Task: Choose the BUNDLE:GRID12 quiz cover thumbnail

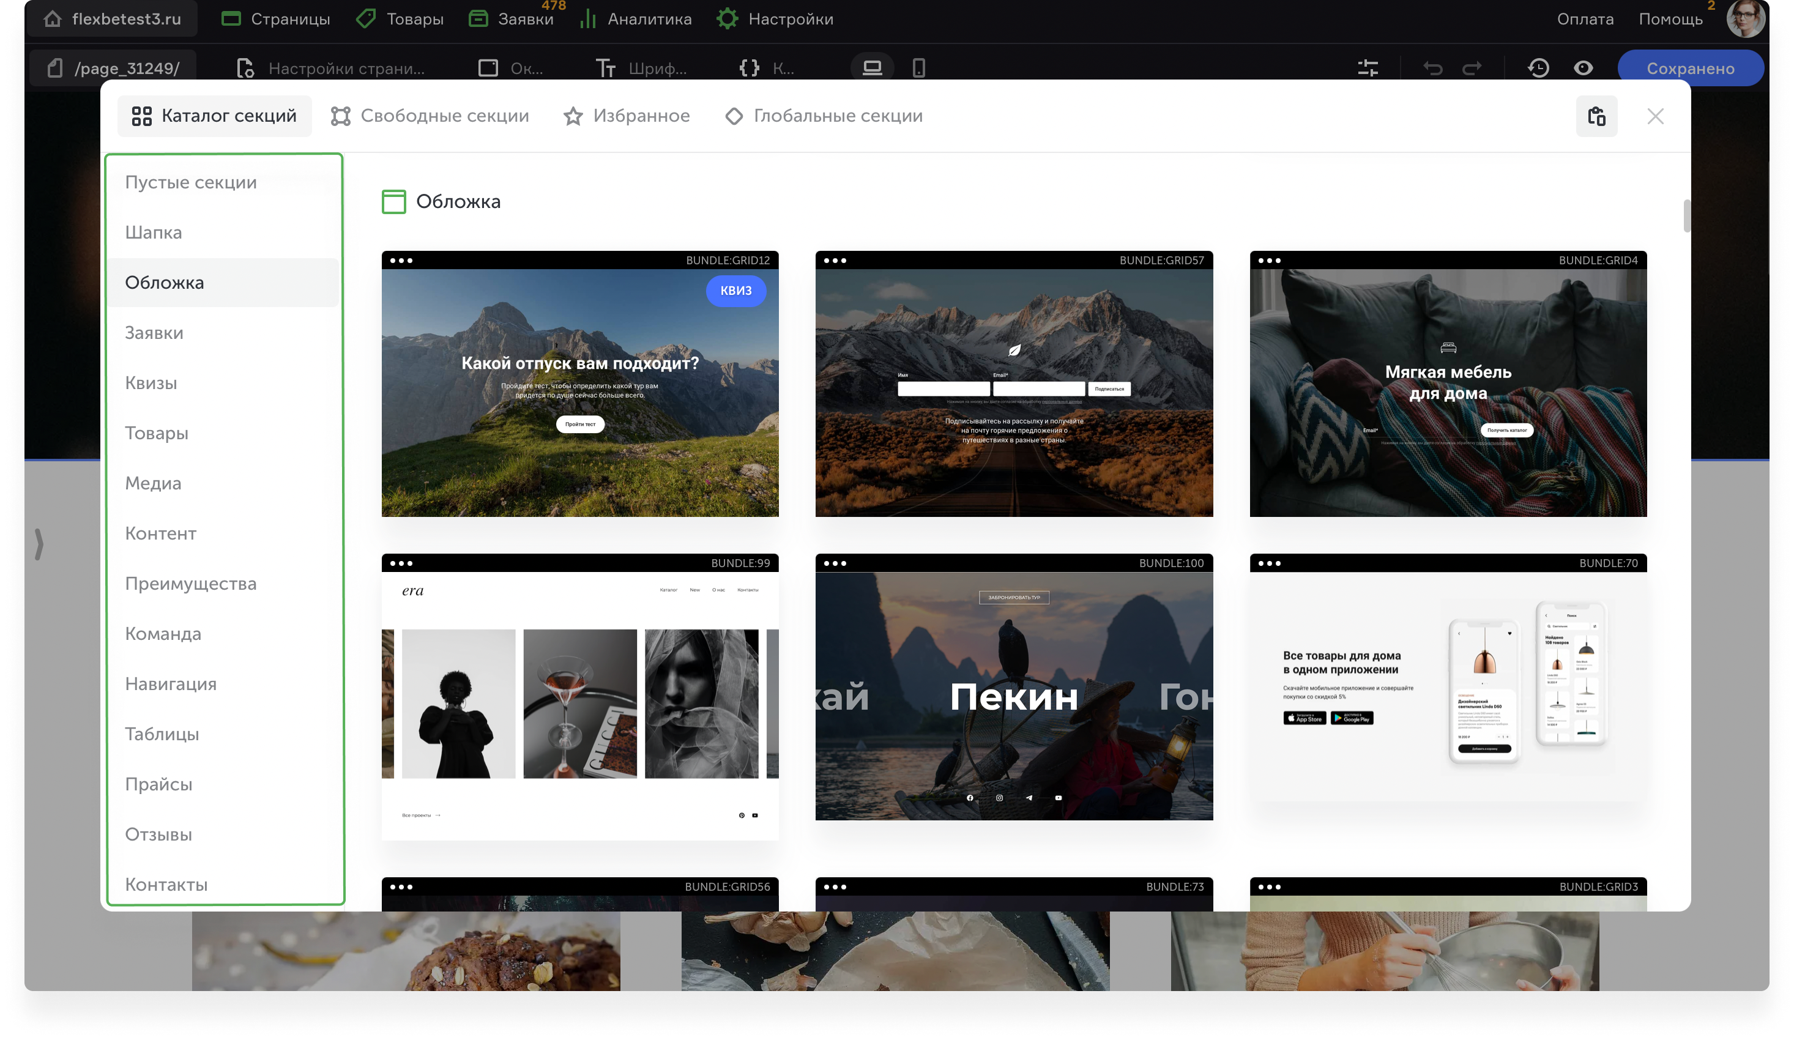Action: pos(579,384)
